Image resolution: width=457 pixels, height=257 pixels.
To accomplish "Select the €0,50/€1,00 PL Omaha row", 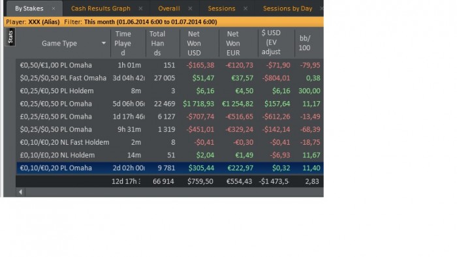I will 170,65.
